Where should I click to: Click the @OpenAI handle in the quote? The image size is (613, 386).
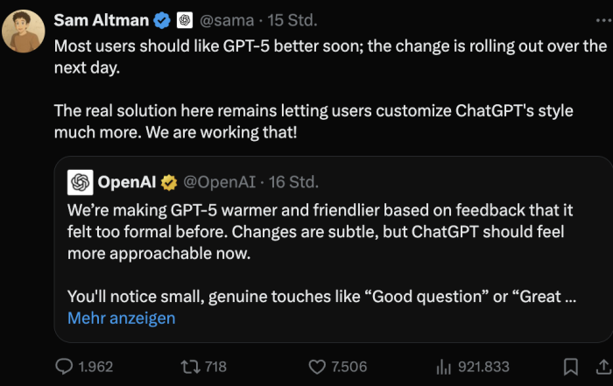(x=218, y=182)
